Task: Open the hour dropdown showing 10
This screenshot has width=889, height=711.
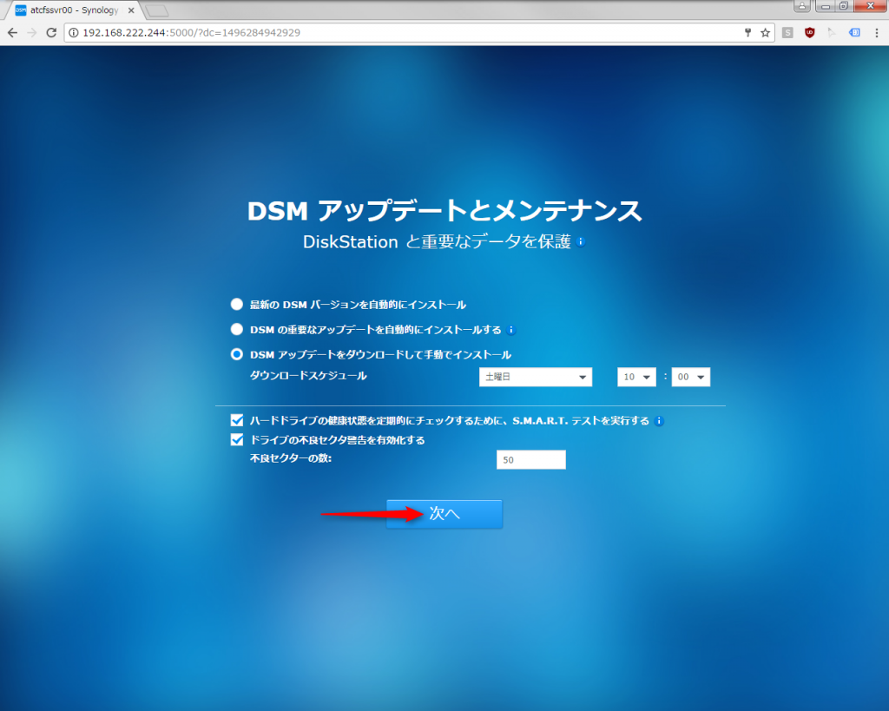Action: pyautogui.click(x=635, y=377)
